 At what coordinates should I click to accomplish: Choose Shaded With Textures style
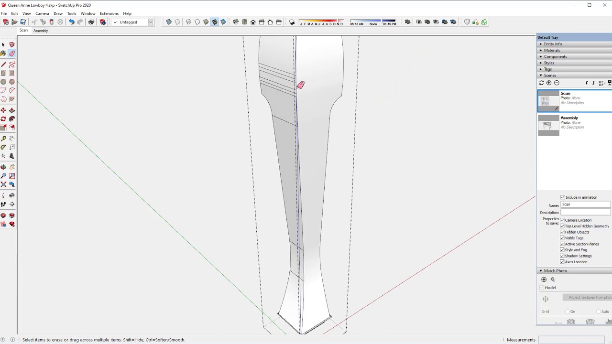(x=215, y=22)
